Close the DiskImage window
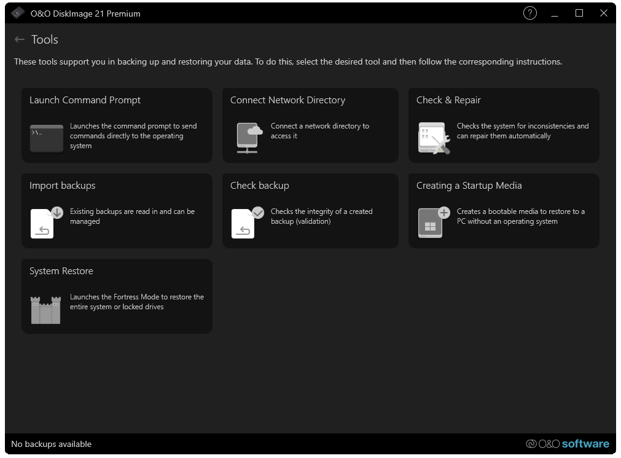621x458 pixels. click(604, 14)
